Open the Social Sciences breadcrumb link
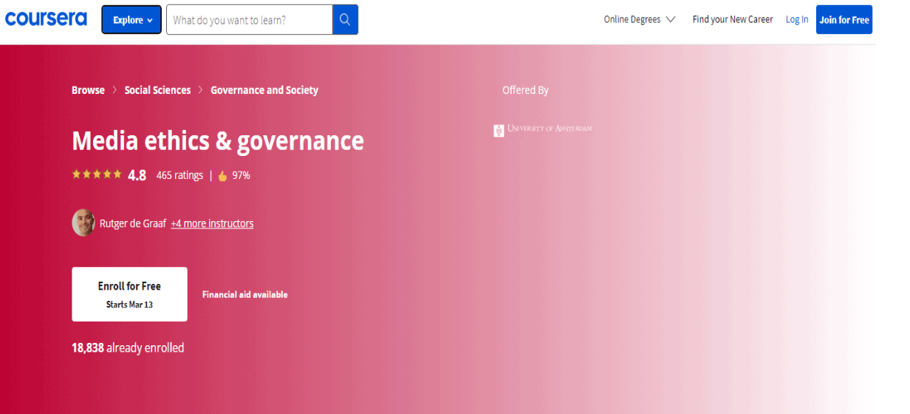Viewport: 910px width, 414px height. (x=157, y=90)
